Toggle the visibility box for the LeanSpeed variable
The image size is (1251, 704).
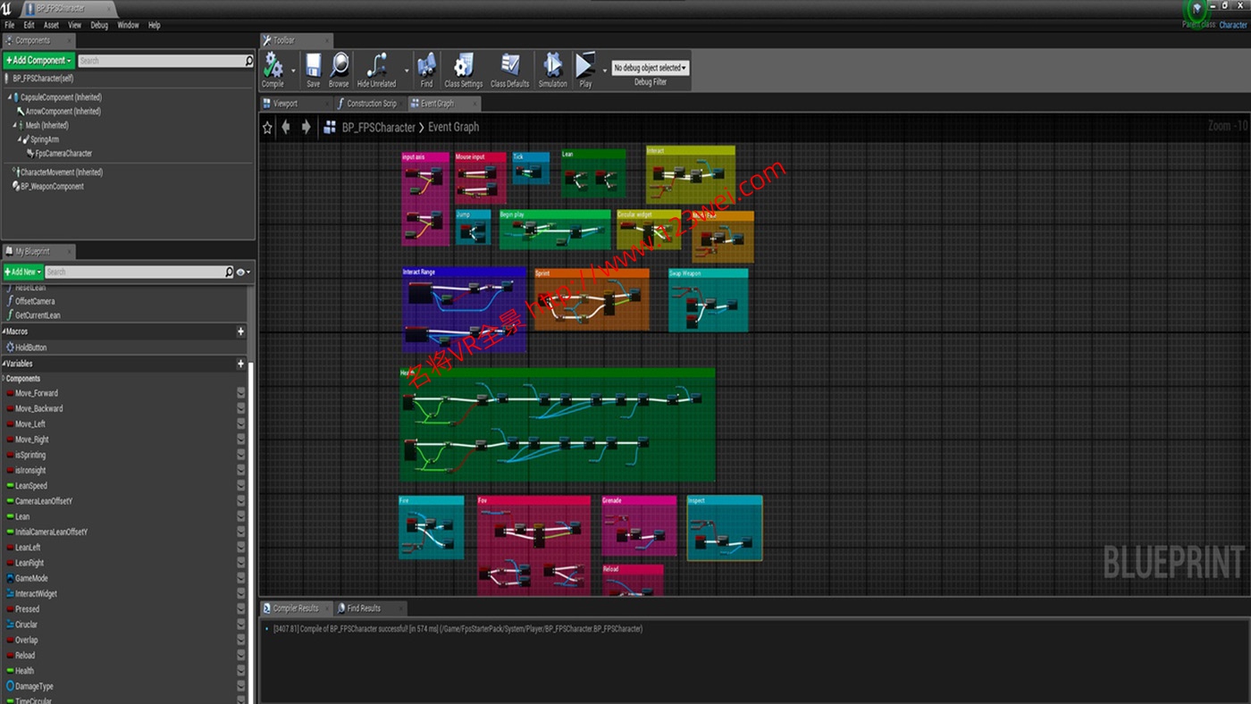point(241,486)
